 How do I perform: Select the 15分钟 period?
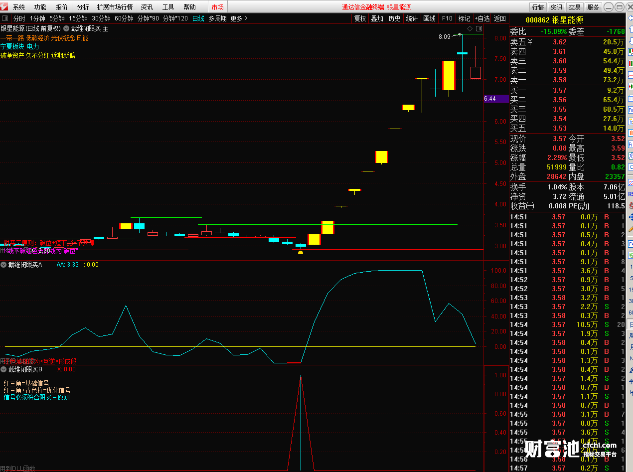pyautogui.click(x=78, y=18)
